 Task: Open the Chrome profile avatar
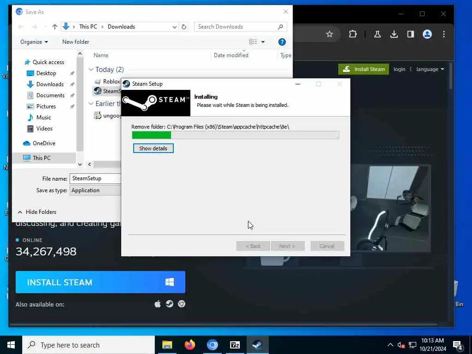(427, 34)
